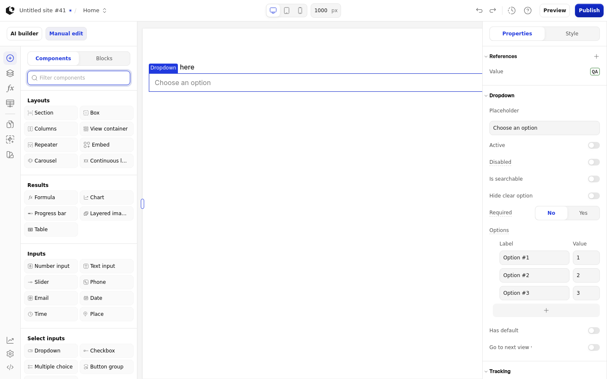Click the Publish button
This screenshot has width=607, height=379.
[589, 11]
